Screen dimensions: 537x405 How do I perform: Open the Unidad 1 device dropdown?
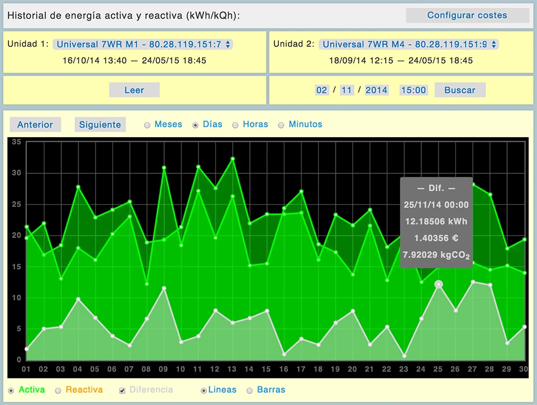pos(143,44)
